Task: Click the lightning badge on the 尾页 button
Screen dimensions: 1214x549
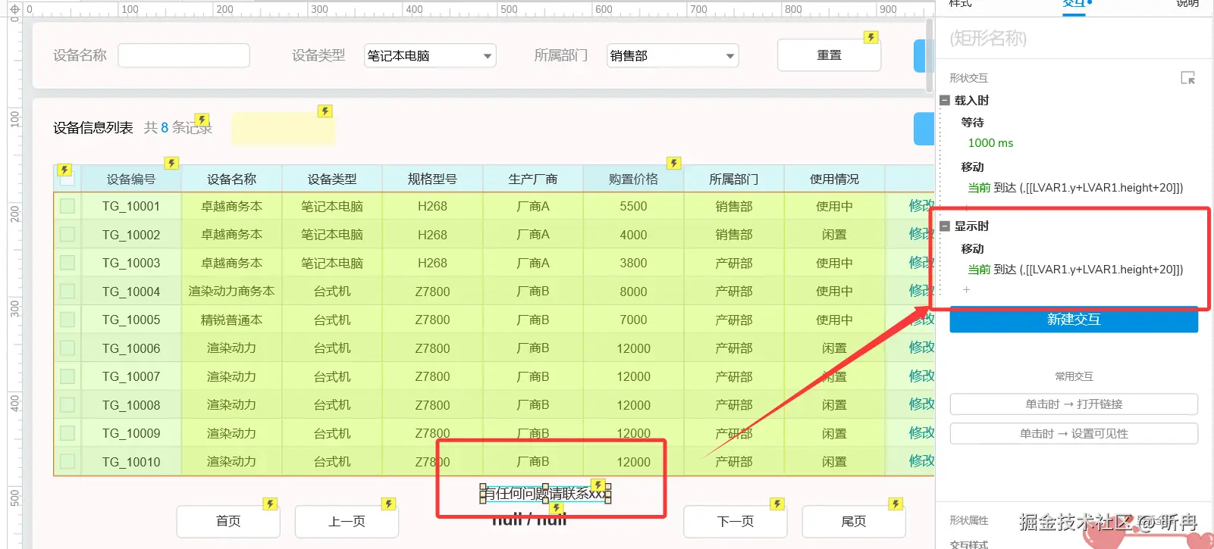Action: (x=896, y=504)
